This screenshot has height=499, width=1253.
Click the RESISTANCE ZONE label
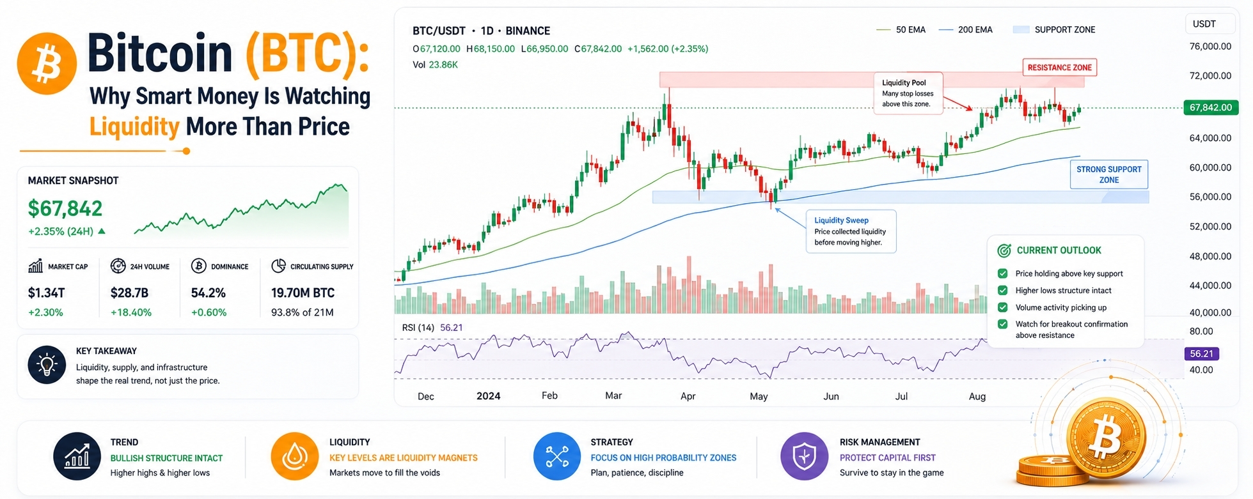click(x=1059, y=68)
